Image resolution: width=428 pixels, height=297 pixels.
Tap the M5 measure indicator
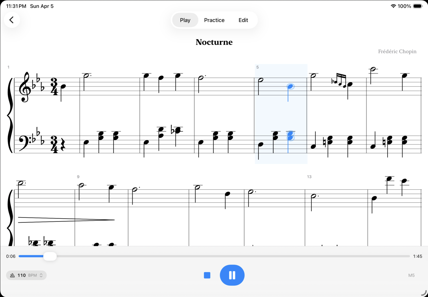click(x=411, y=275)
